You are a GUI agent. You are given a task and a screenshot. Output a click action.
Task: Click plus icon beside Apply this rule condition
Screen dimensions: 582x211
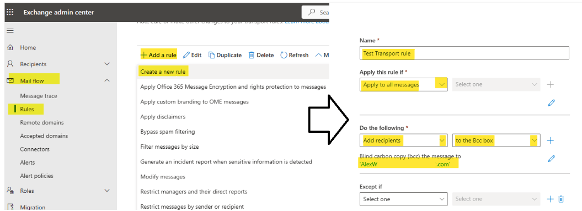tap(551, 84)
